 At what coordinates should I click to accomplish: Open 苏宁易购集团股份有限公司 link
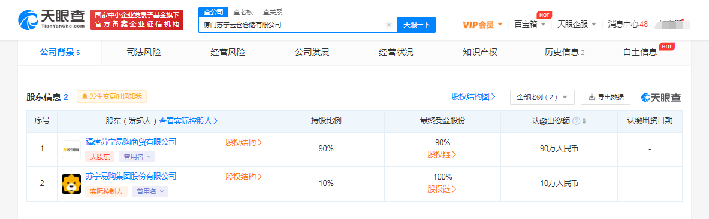click(x=131, y=176)
